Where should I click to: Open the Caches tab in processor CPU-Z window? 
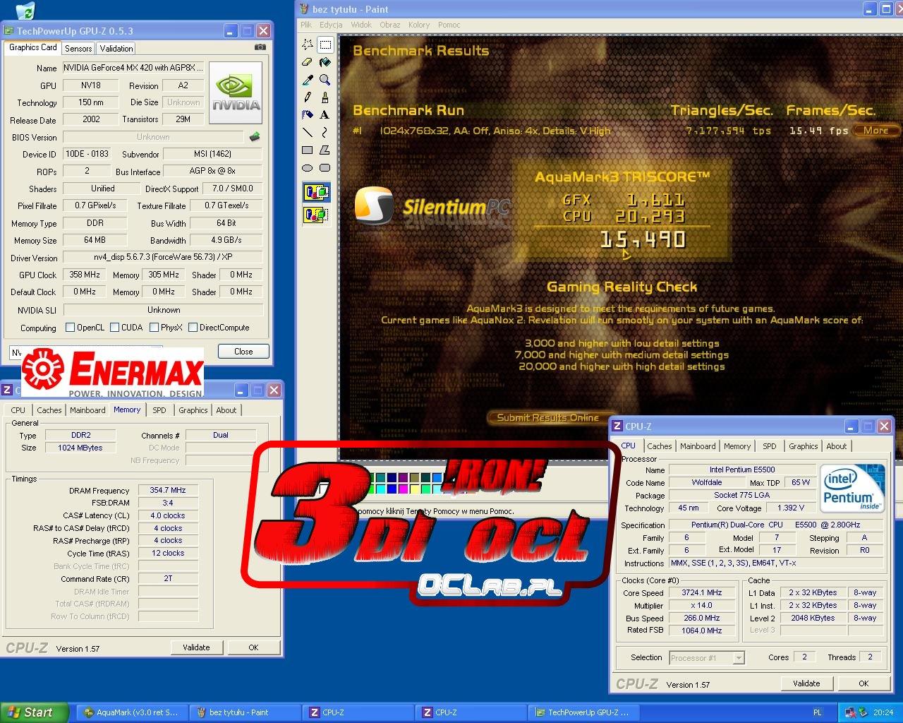coord(660,446)
